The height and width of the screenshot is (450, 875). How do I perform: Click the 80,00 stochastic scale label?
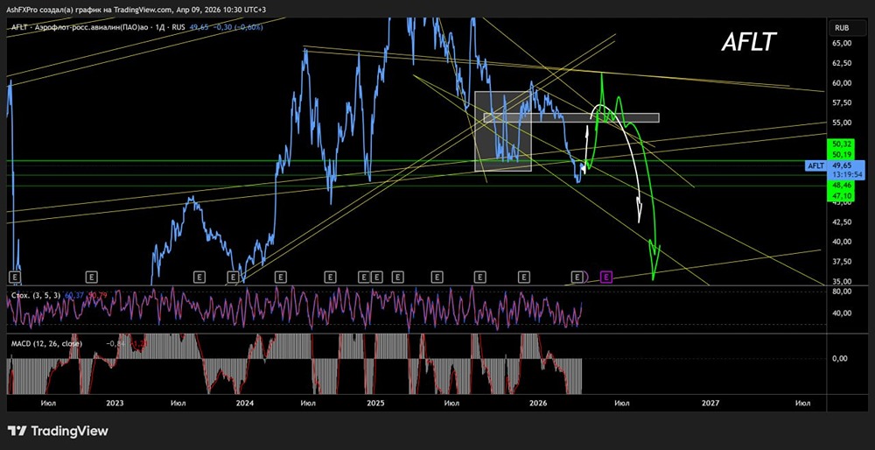pos(842,292)
